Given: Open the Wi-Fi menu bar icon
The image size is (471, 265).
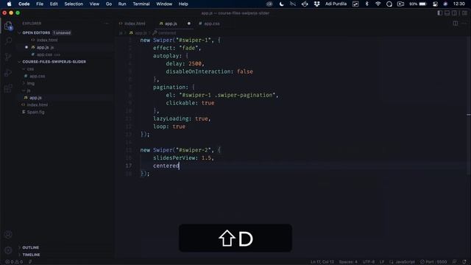Looking at the screenshot, I should point(378,4).
